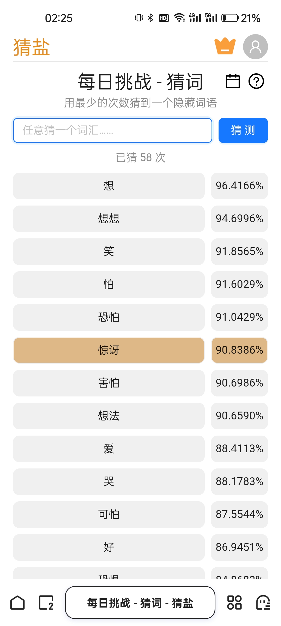Select the highlighted 惊讶 guess row
This screenshot has height=626, width=281.
click(x=109, y=350)
